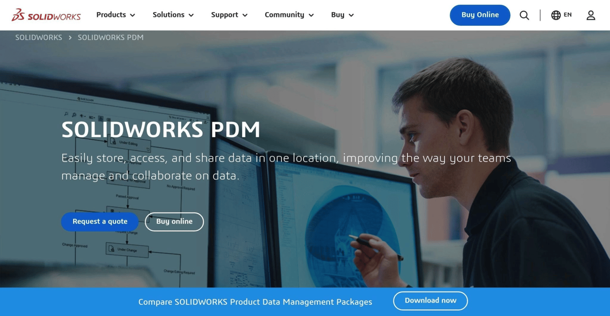Select the EN language label
Screen dimensions: 610x316
568,15
